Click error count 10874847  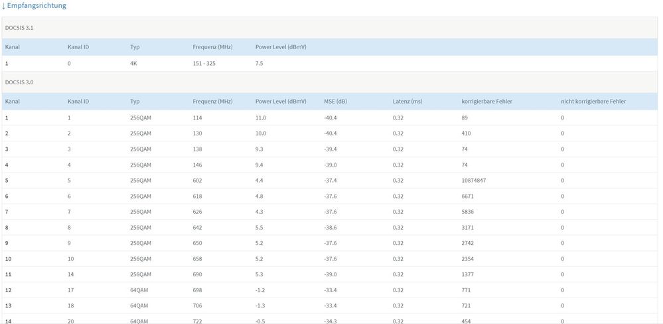[x=474, y=180]
